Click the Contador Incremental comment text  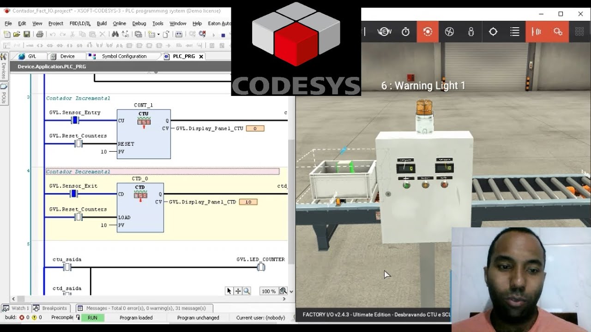point(78,98)
